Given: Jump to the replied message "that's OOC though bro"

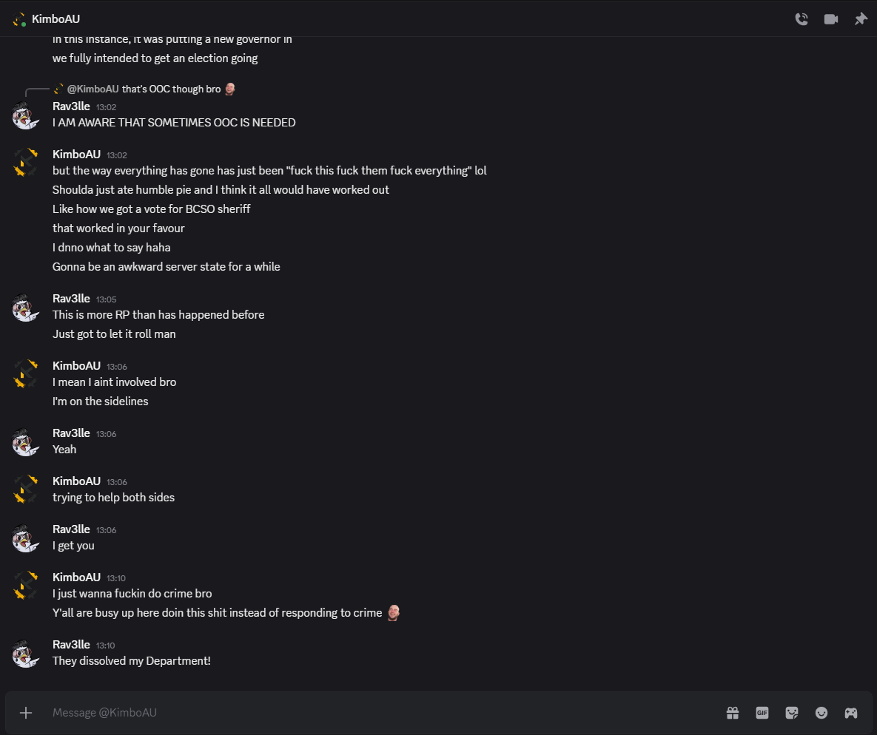Looking at the screenshot, I should click(171, 89).
